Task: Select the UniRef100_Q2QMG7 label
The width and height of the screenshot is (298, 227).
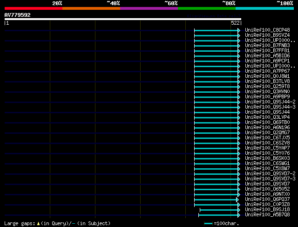Action: pos(267,133)
